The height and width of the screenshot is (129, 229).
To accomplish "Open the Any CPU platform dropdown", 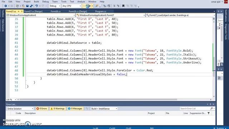I will (72, 6).
